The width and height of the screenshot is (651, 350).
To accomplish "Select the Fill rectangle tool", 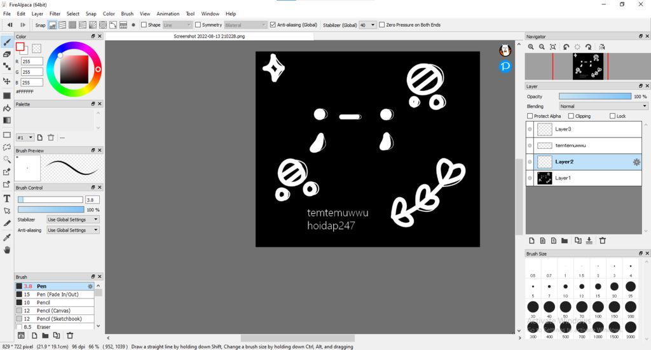I will 7,95.
